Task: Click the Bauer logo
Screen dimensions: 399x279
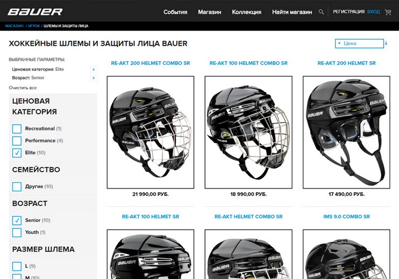Action: coord(35,12)
